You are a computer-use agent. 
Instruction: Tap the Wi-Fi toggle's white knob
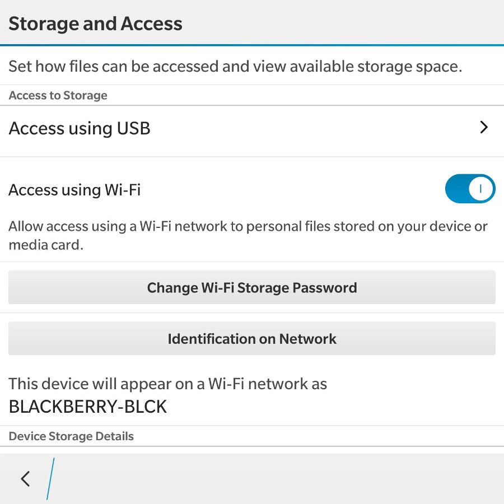(x=481, y=189)
